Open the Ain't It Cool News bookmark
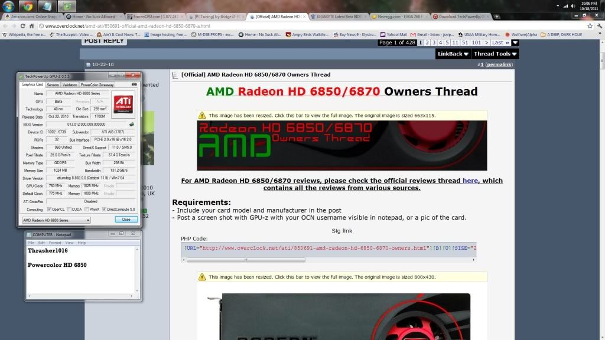605x340 pixels. click(118, 34)
